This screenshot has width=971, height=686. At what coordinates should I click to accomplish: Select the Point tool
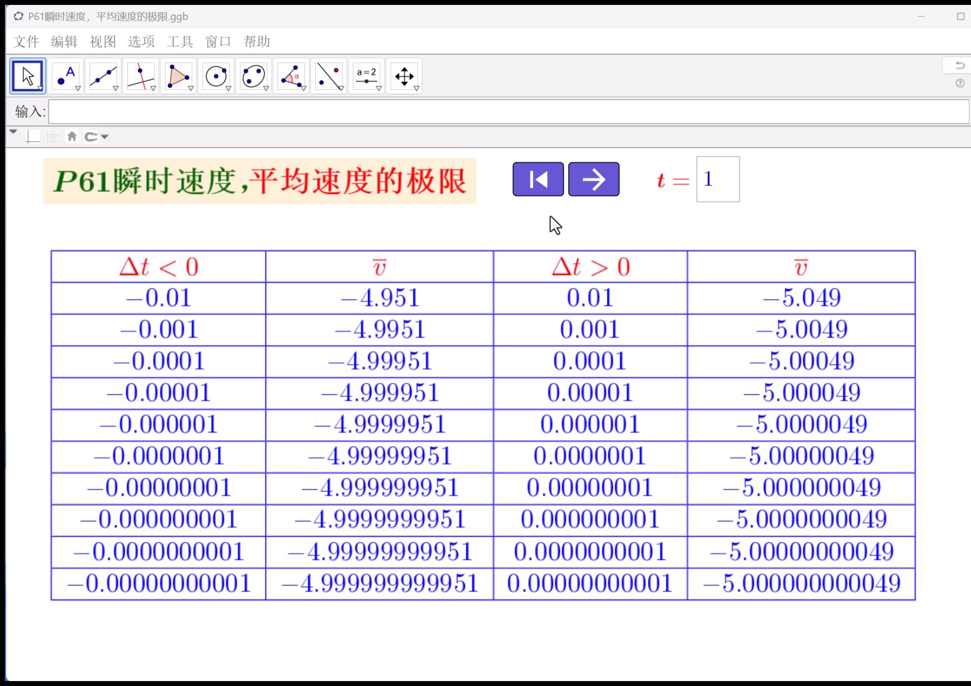point(66,76)
